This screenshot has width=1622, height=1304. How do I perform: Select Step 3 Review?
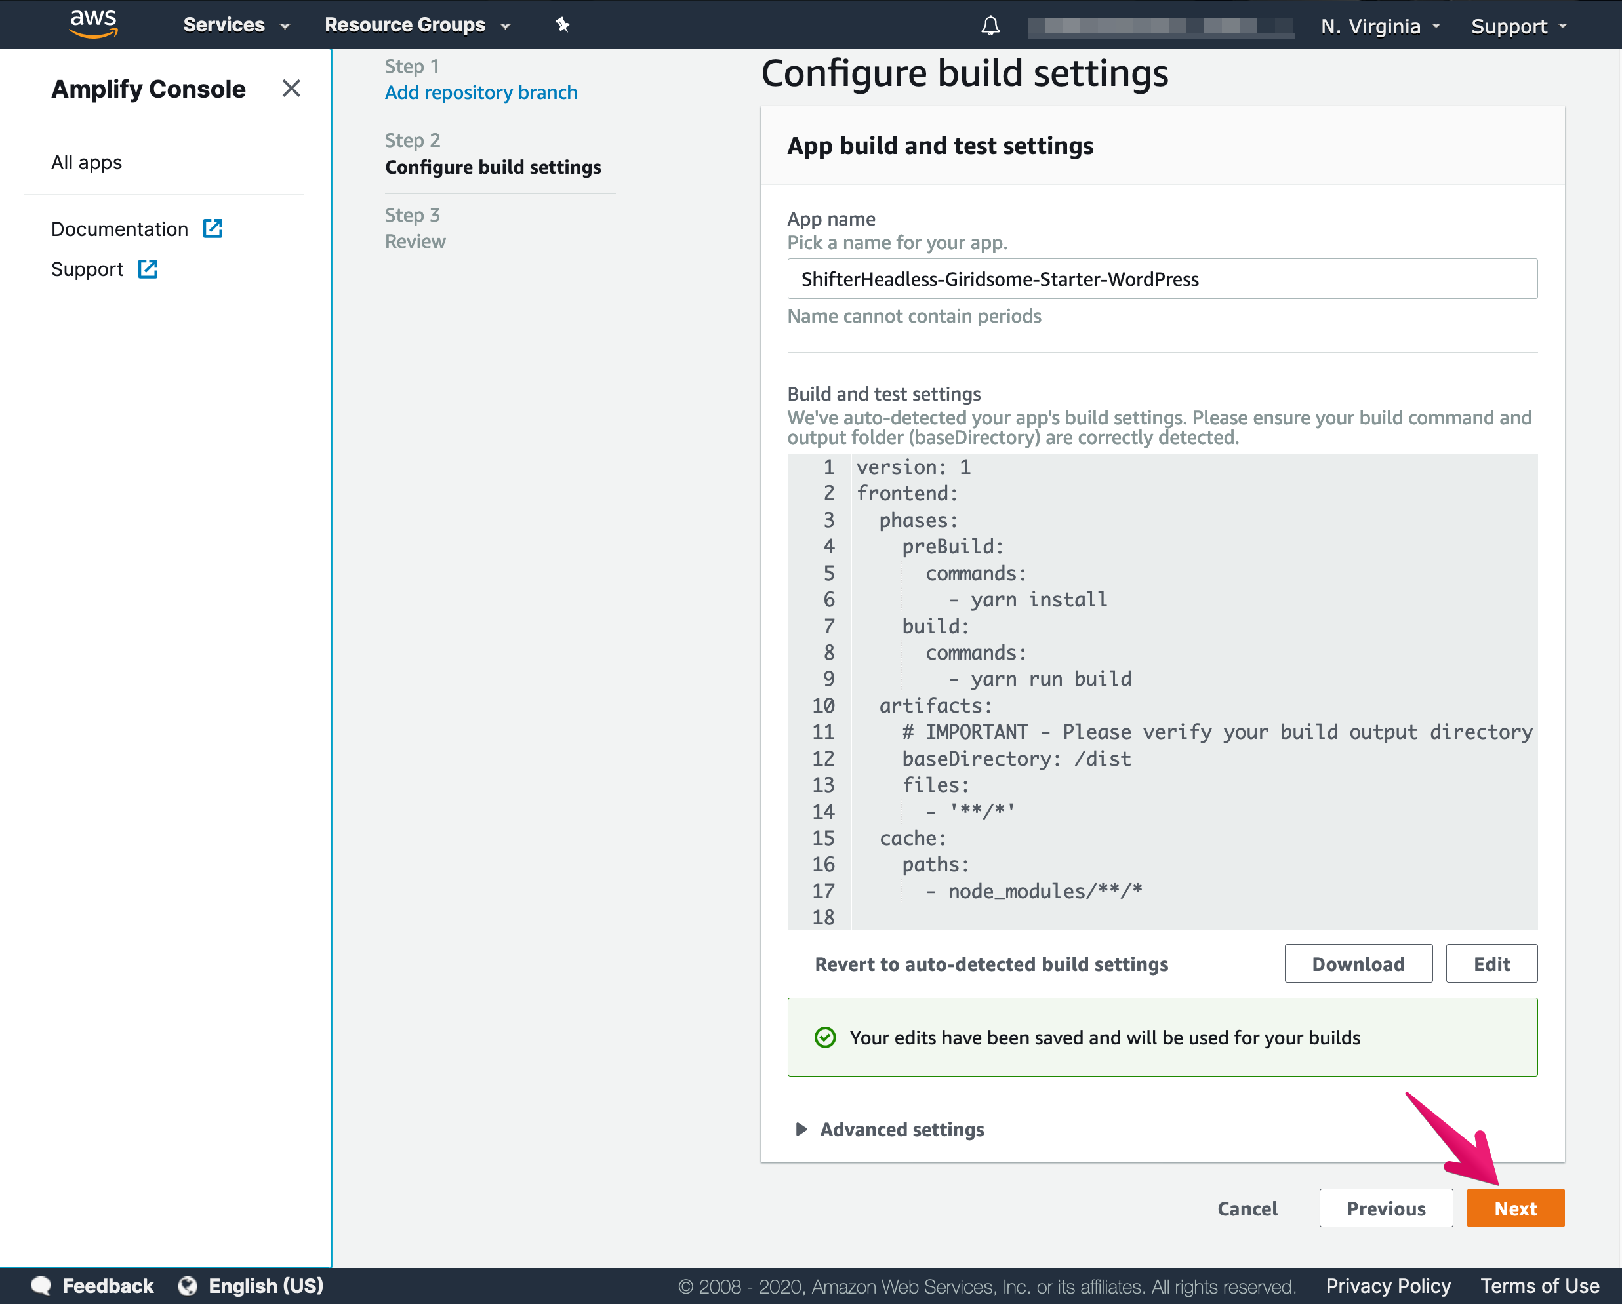(x=415, y=241)
